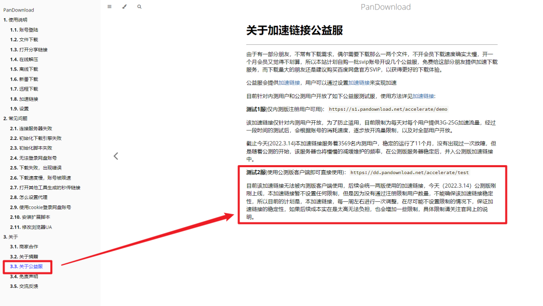Open section 3.1. 商家合作
Image resolution: width=543 pixels, height=306 pixels.
(24, 247)
